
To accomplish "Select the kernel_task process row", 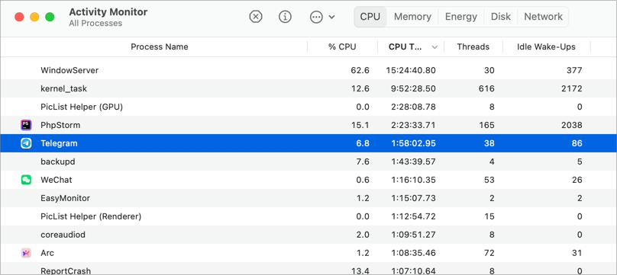I will (x=308, y=88).
